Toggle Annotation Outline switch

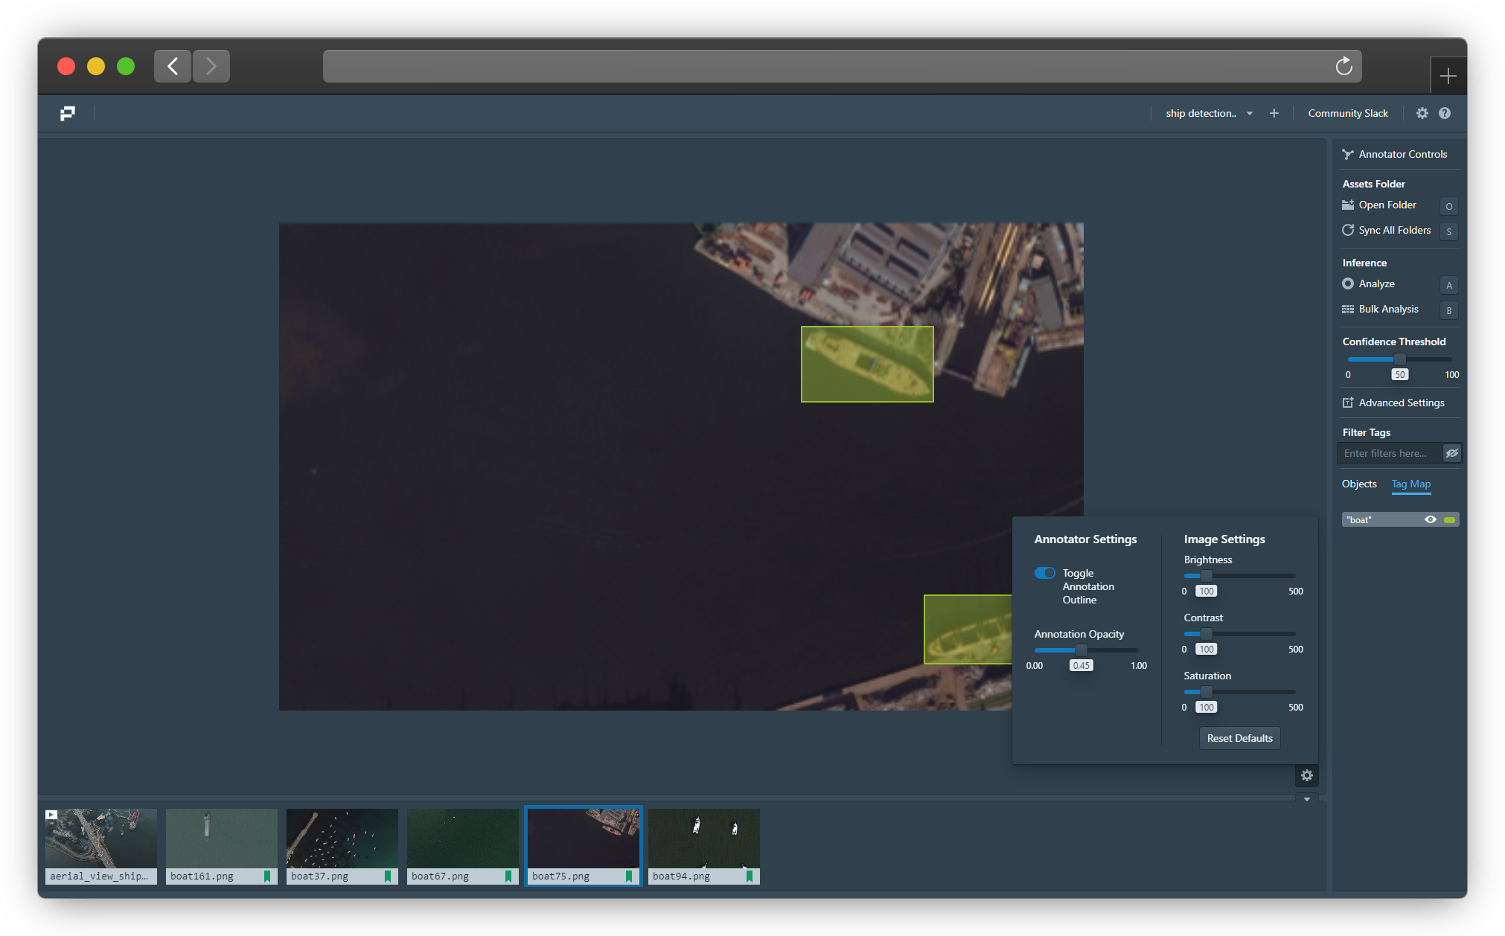[1045, 573]
